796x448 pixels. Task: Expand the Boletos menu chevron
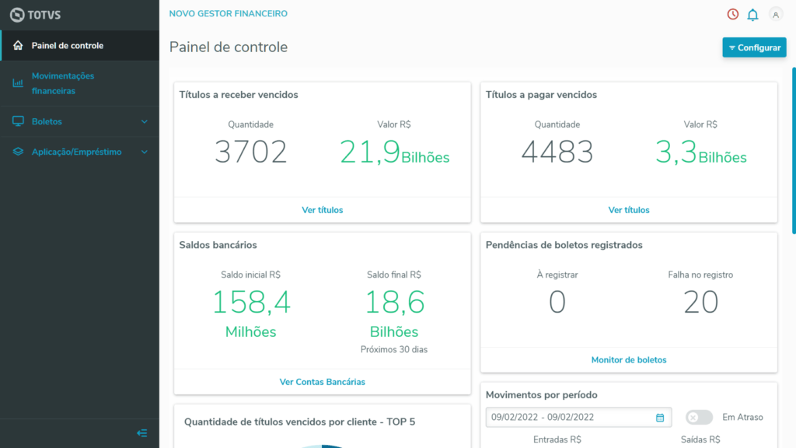(x=143, y=121)
